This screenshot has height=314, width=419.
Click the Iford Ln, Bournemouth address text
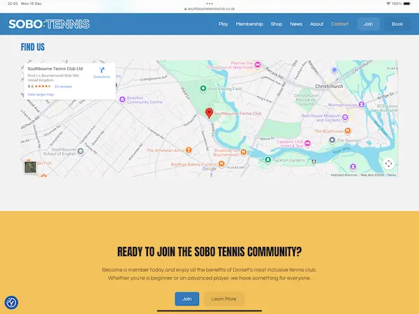point(54,77)
